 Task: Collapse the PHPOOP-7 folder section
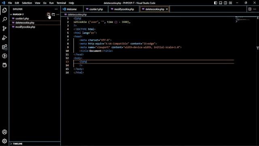(11, 15)
